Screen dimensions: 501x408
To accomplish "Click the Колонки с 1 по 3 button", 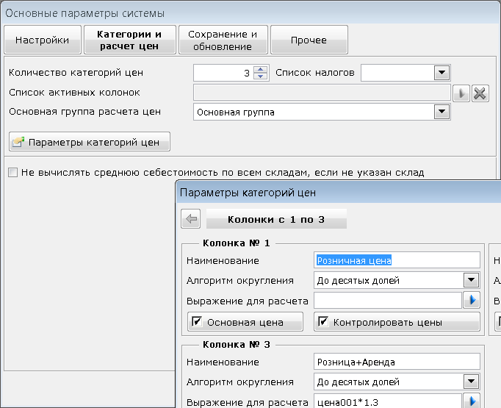I will click(x=276, y=219).
